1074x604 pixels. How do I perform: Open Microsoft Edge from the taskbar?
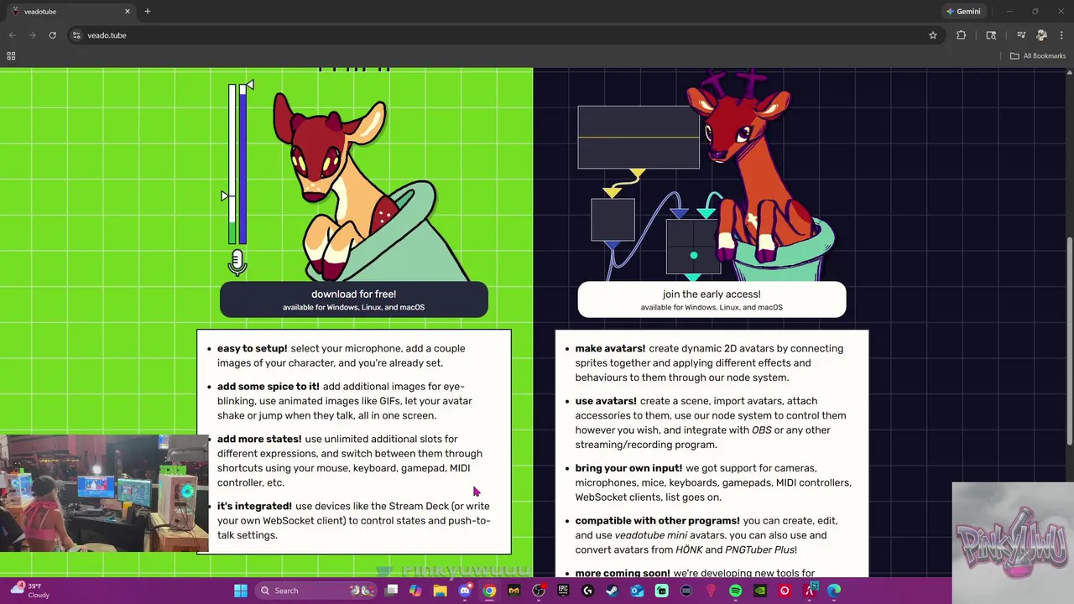click(x=834, y=591)
